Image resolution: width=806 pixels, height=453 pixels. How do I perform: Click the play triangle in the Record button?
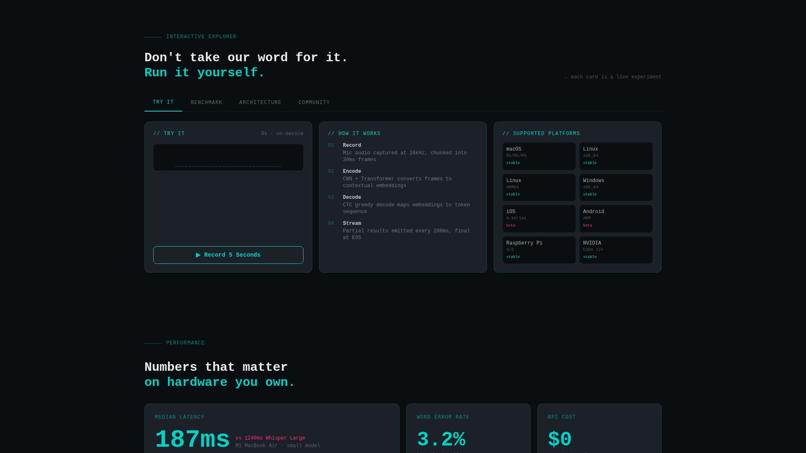[198, 255]
